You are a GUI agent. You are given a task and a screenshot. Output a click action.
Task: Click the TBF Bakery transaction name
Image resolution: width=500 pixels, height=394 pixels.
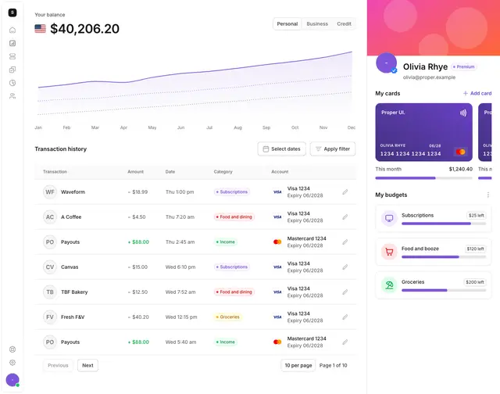point(74,292)
